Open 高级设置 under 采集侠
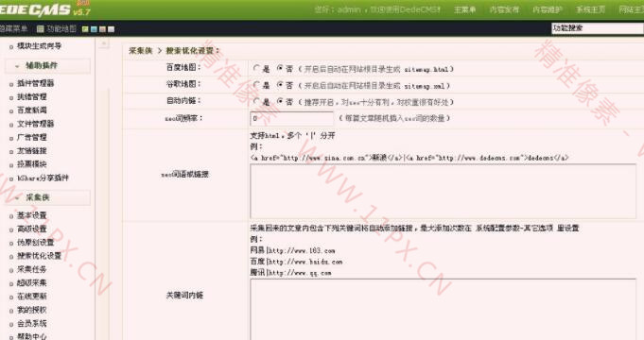Viewport: 644px width, 340px height. click(x=31, y=229)
